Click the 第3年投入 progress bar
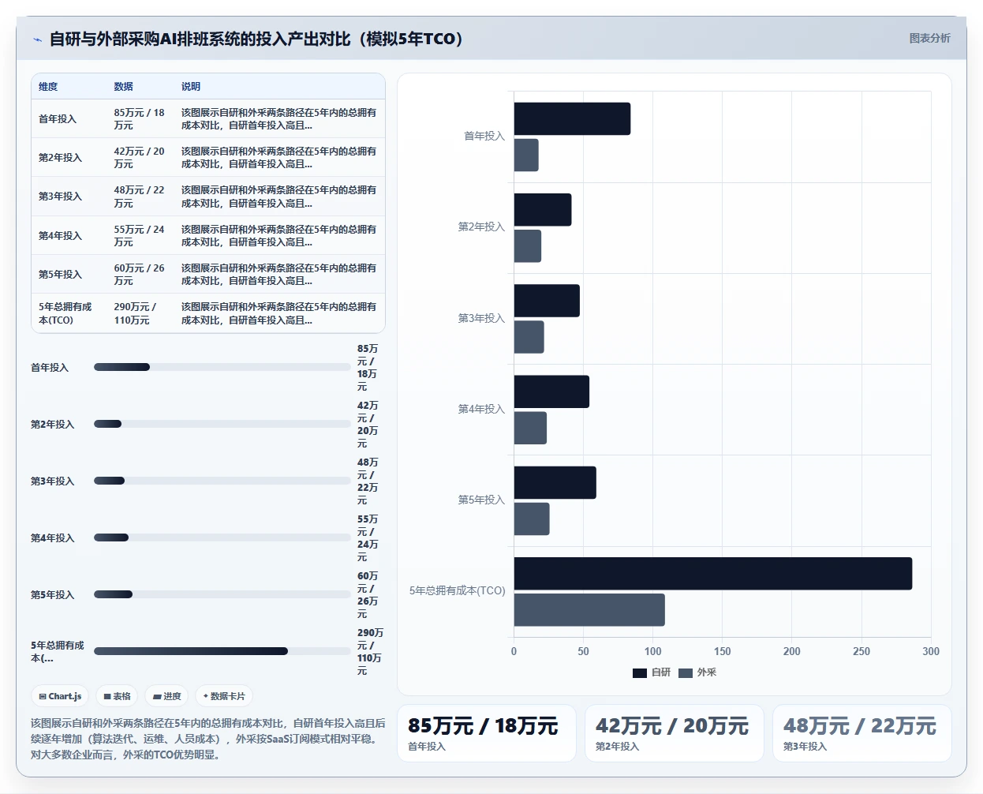The image size is (983, 794). pos(222,481)
